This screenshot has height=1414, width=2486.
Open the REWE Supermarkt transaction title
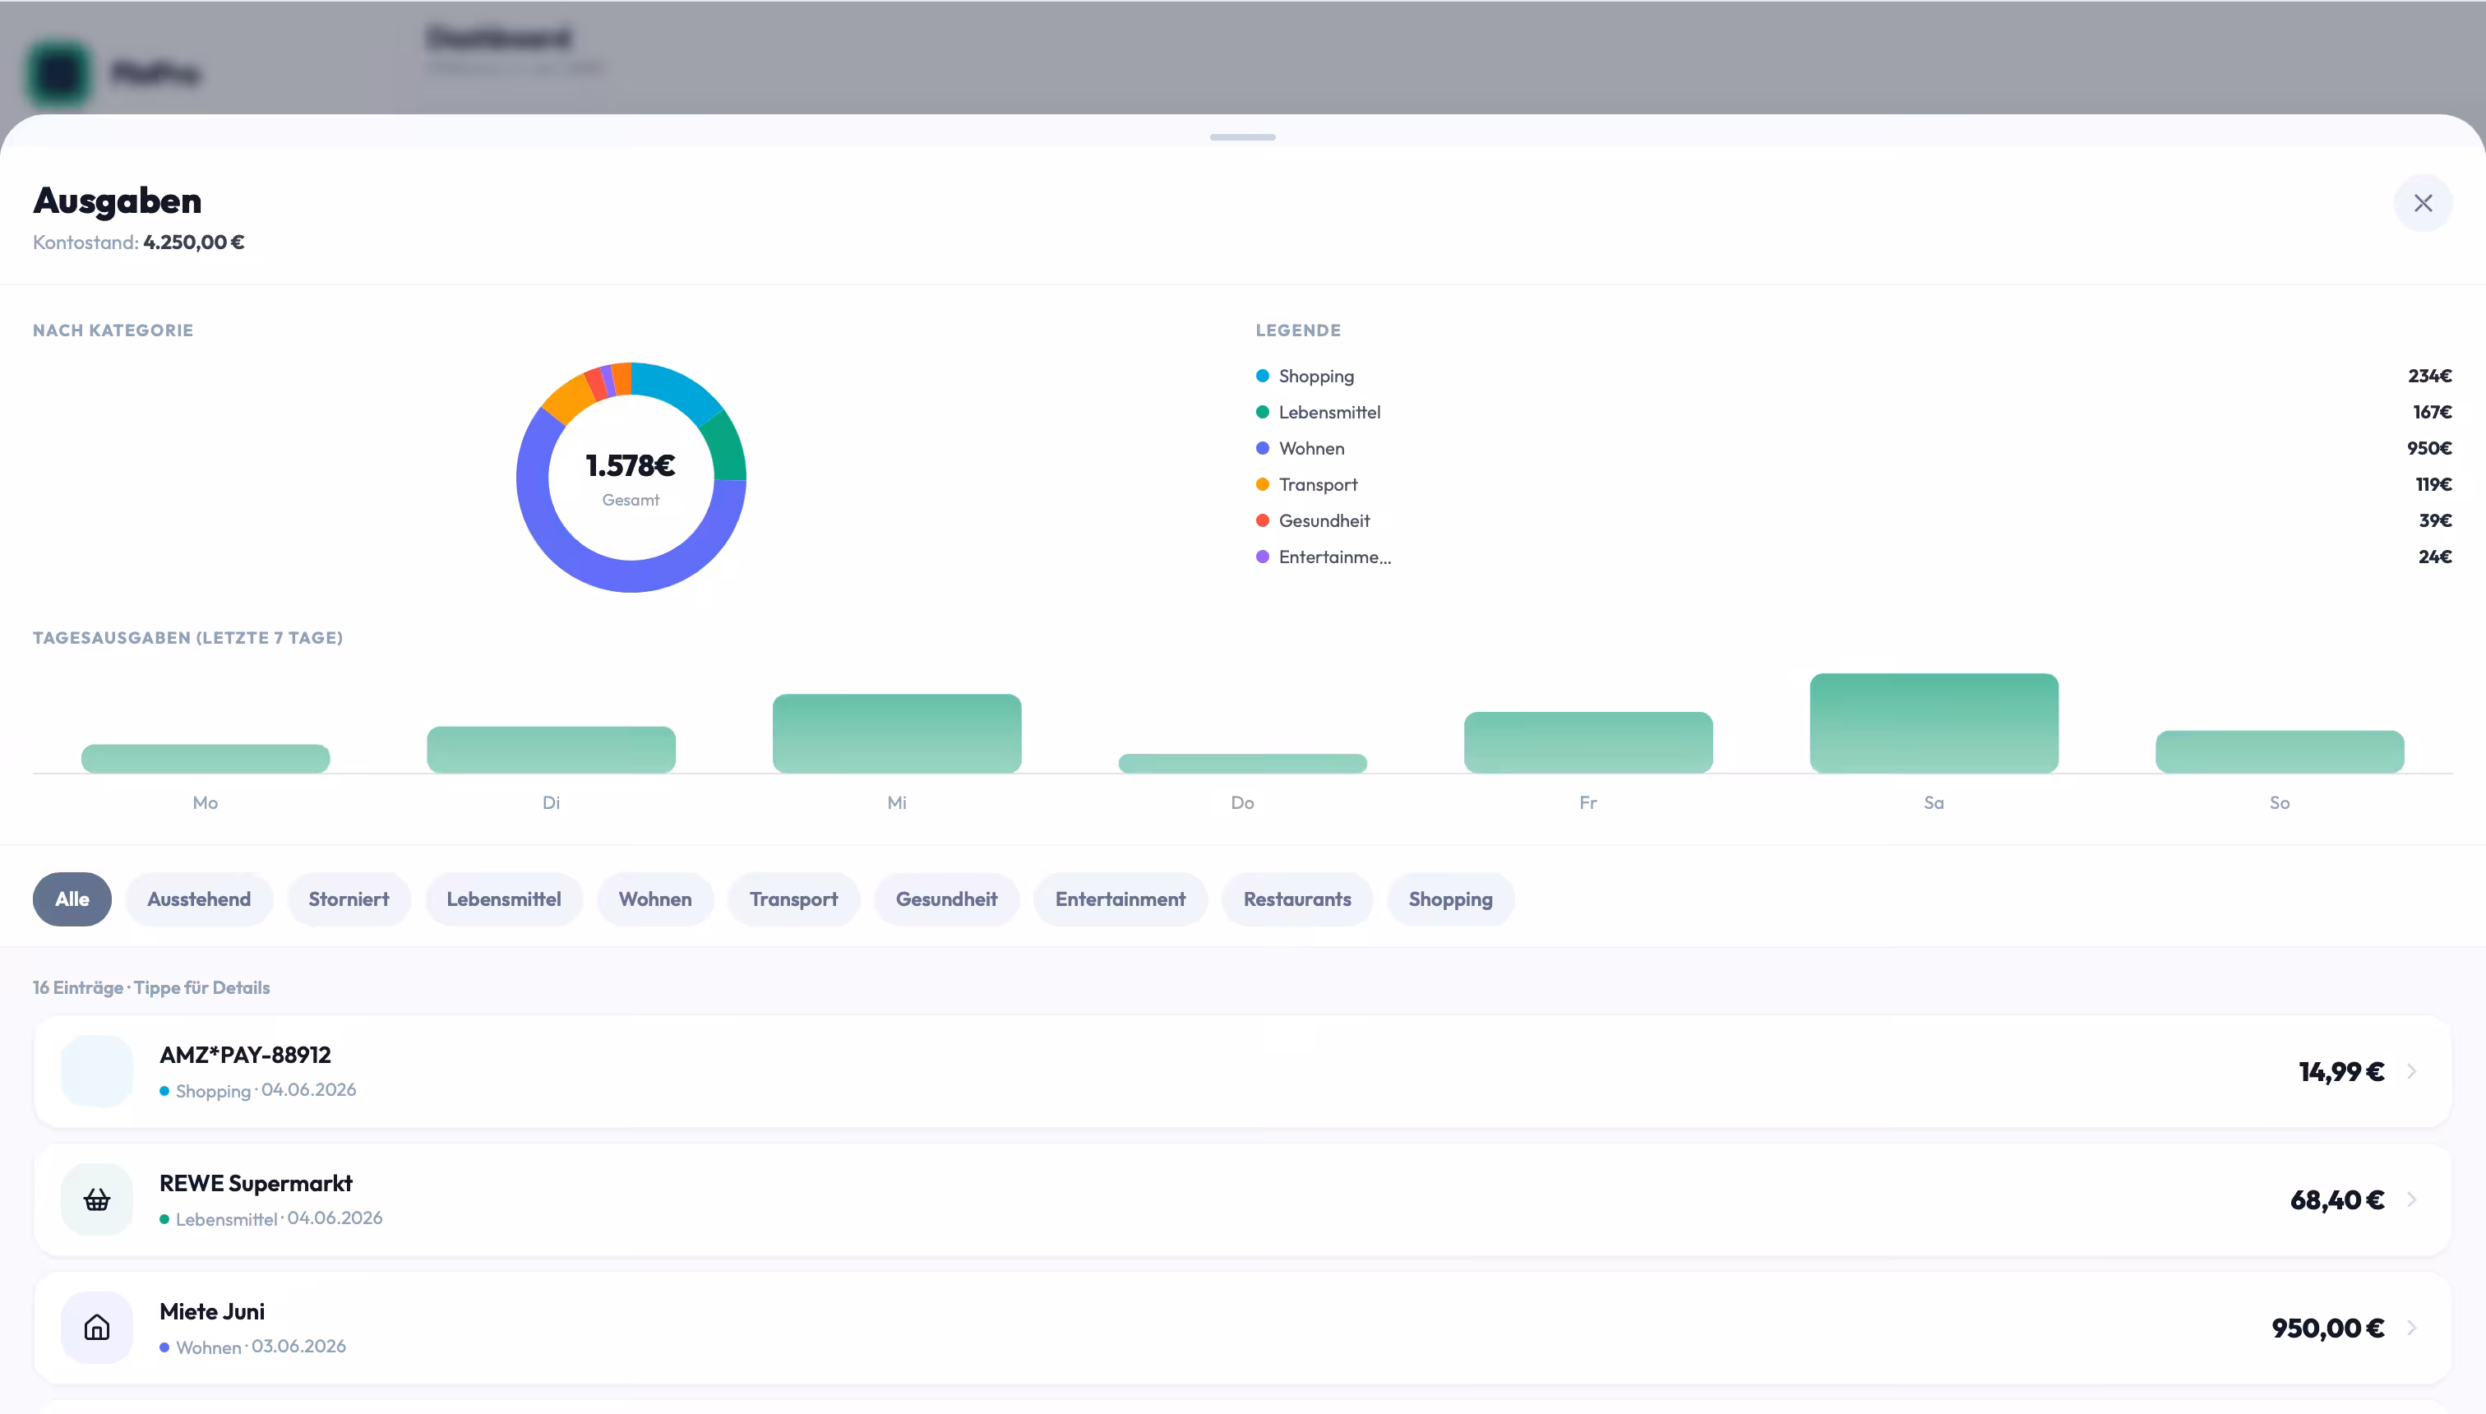pyautogui.click(x=256, y=1183)
